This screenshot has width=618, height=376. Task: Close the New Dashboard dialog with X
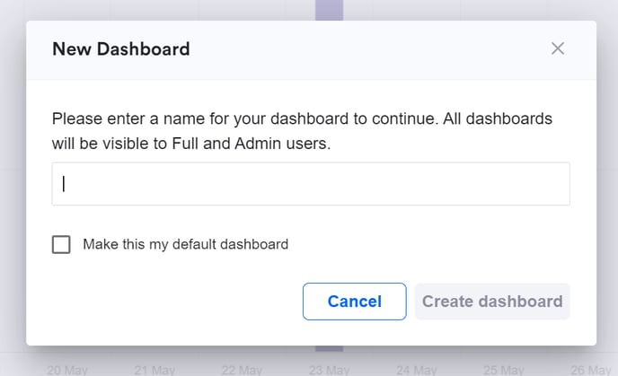(x=558, y=48)
